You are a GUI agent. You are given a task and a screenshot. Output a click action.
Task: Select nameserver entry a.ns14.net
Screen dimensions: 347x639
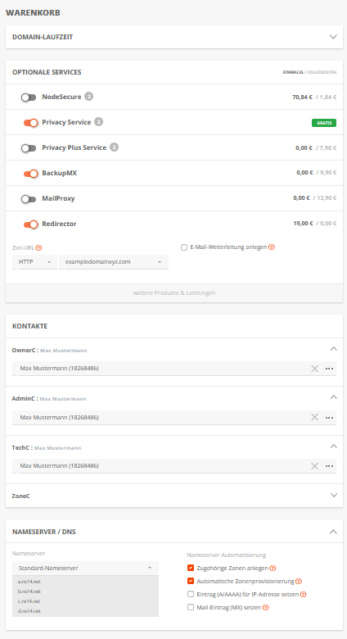point(29,582)
